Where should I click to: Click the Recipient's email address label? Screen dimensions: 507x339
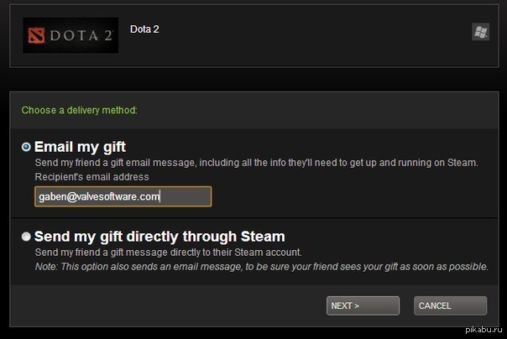tap(91, 177)
